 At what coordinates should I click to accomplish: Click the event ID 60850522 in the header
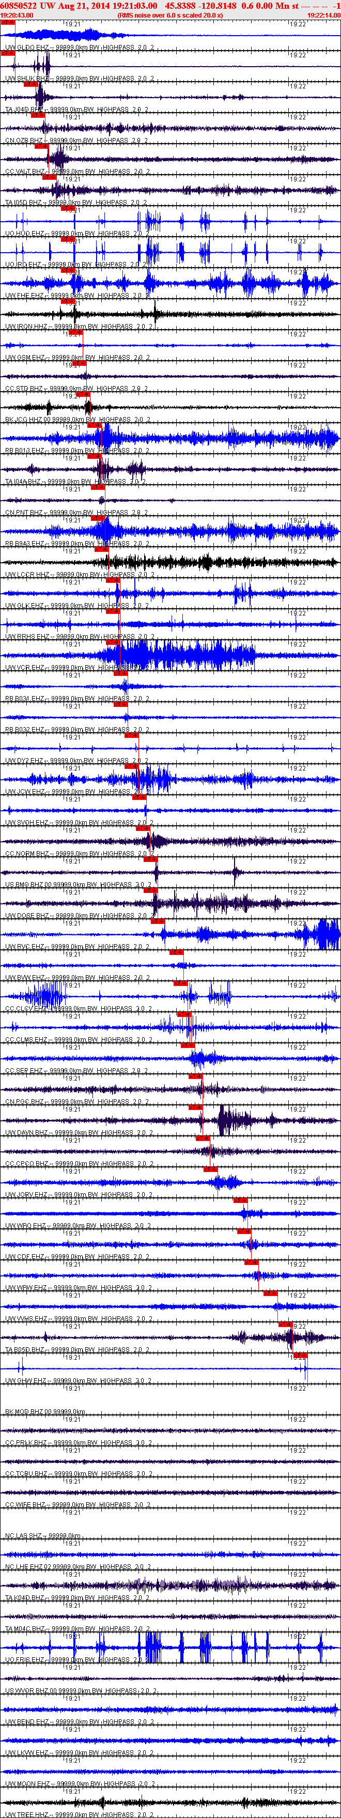click(19, 6)
